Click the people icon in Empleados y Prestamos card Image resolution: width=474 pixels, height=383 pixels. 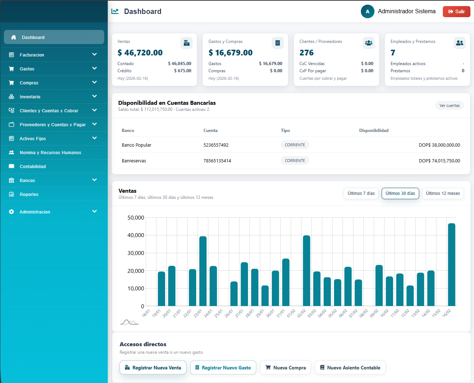point(460,43)
